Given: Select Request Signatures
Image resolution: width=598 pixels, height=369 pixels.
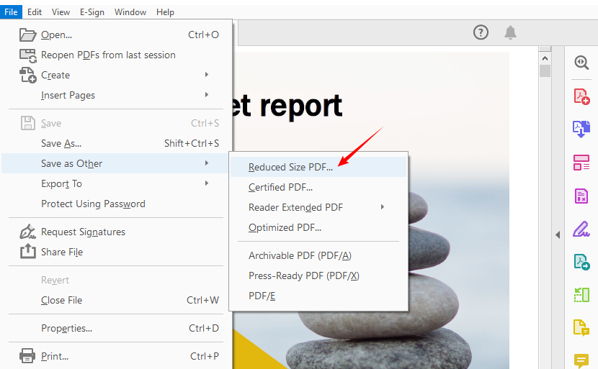Looking at the screenshot, I should pos(116,232).
